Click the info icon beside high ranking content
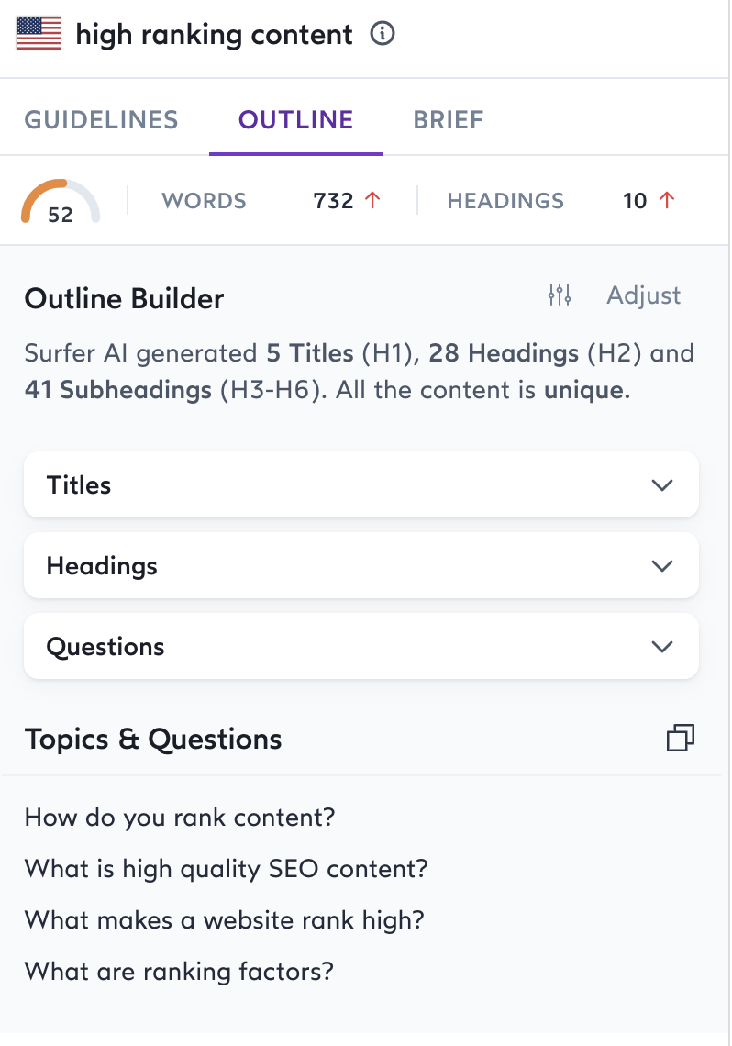The height and width of the screenshot is (1046, 732). [x=383, y=33]
